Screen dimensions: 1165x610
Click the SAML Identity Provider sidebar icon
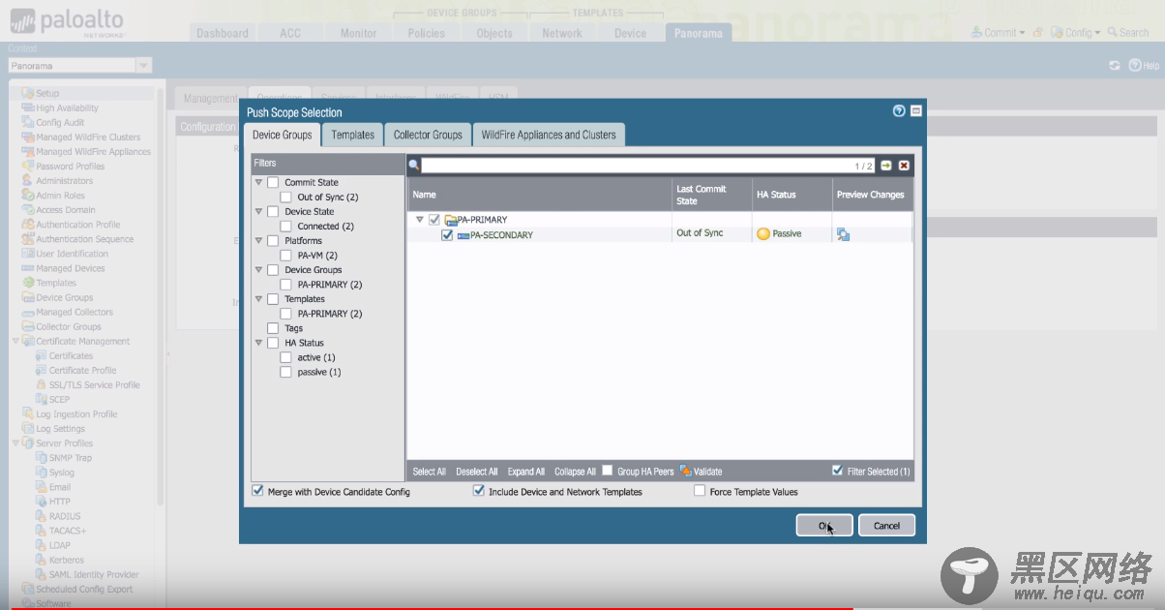(41, 574)
